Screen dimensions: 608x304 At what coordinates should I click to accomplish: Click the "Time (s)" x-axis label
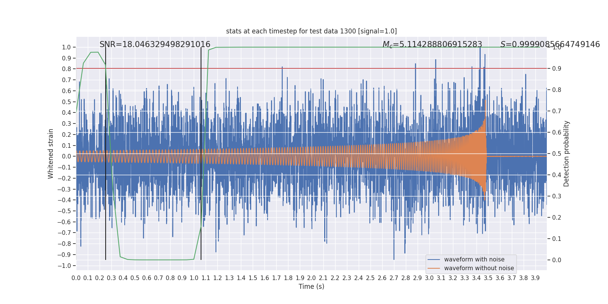click(x=311, y=287)
